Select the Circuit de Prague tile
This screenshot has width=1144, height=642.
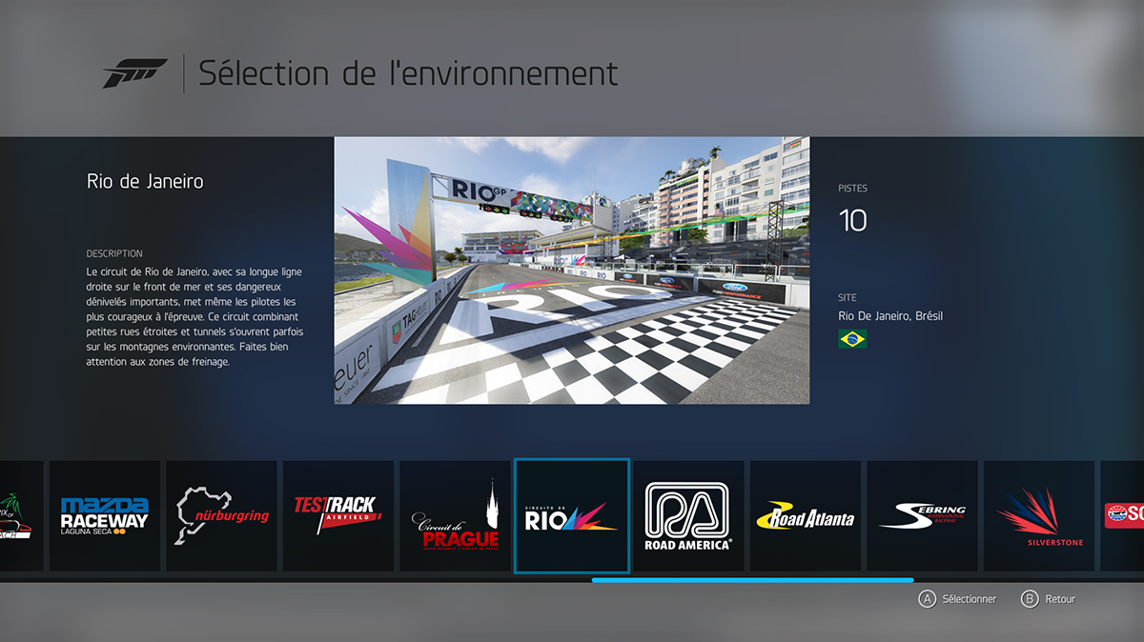coord(455,516)
